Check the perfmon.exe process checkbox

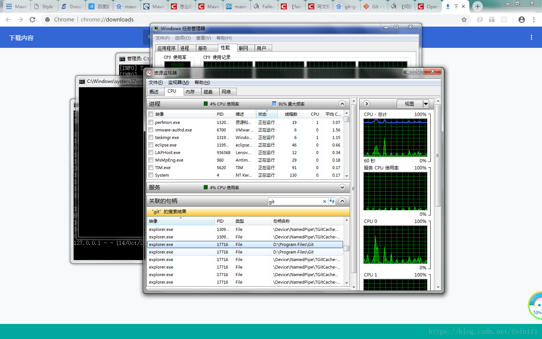tap(151, 122)
